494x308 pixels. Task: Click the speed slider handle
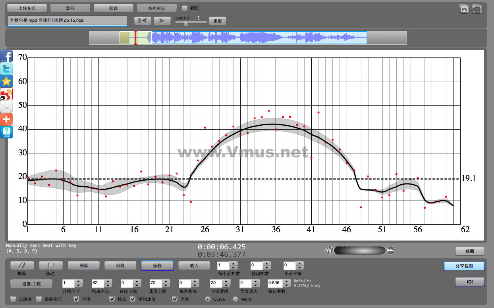(x=185, y=23)
